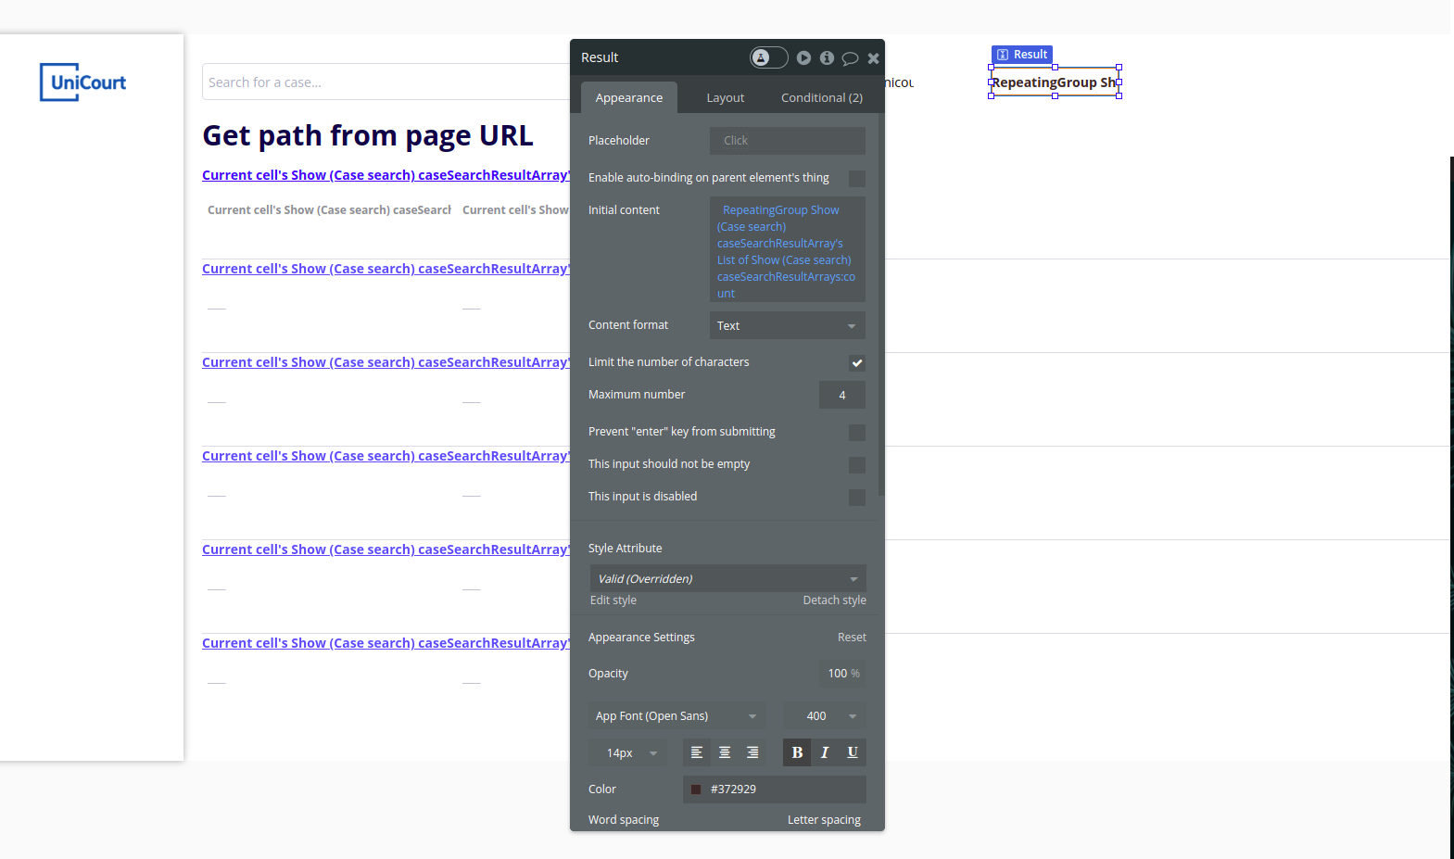Click the Opacity 100 % field
Viewport: 1454px width, 859px height.
coord(842,674)
